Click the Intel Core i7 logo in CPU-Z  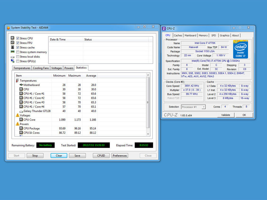coord(241,49)
